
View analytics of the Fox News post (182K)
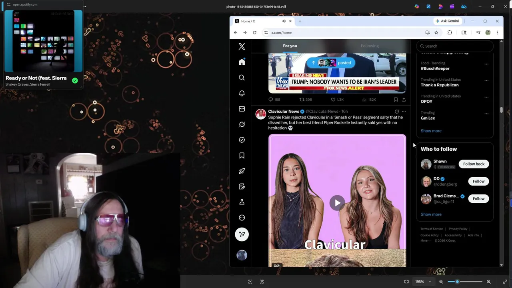(x=369, y=100)
